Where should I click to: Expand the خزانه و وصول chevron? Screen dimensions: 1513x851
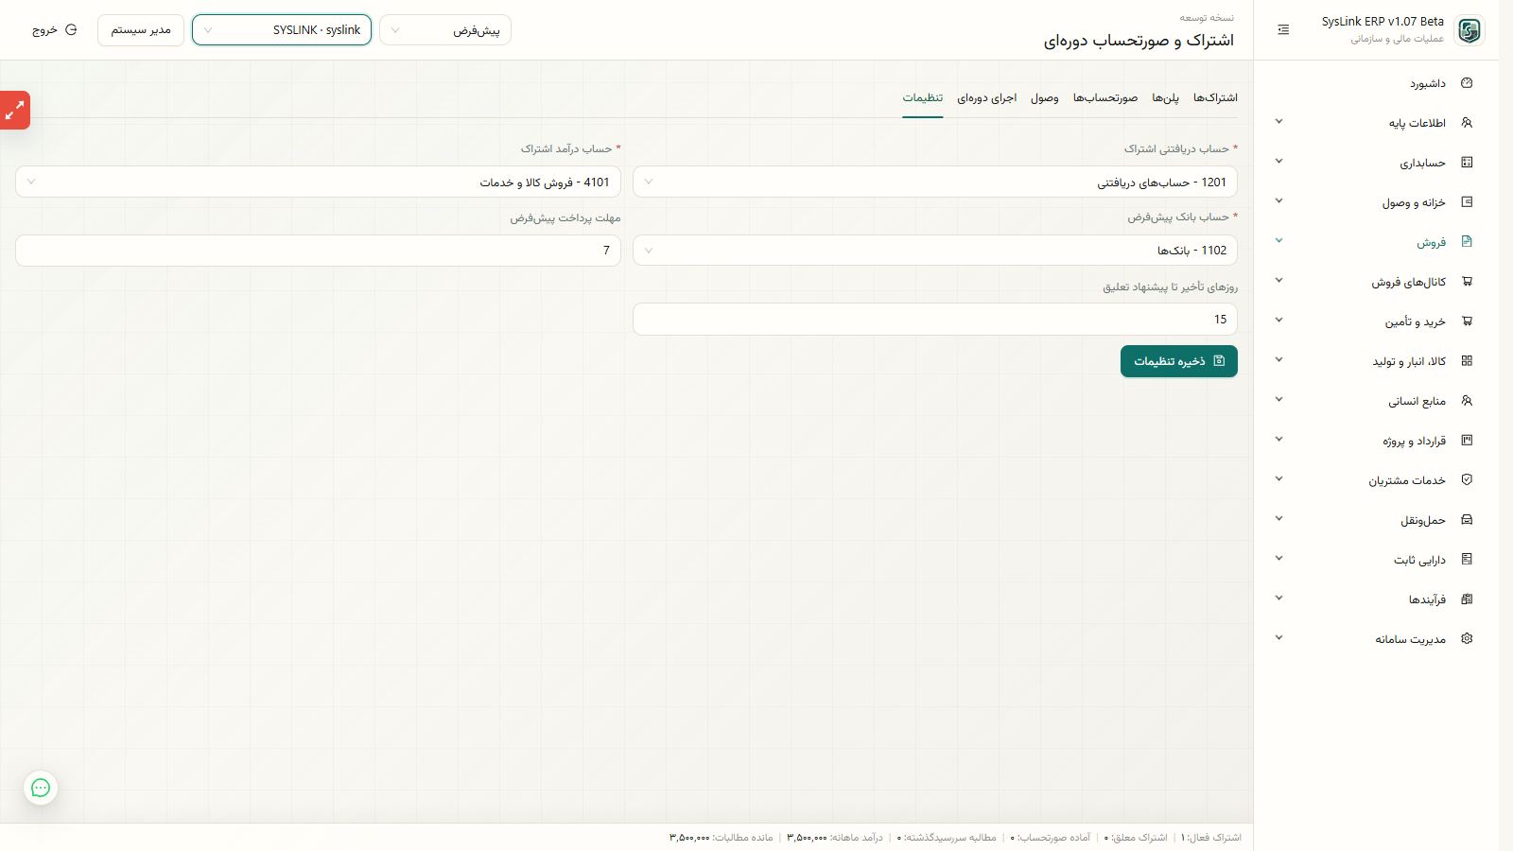1278,201
